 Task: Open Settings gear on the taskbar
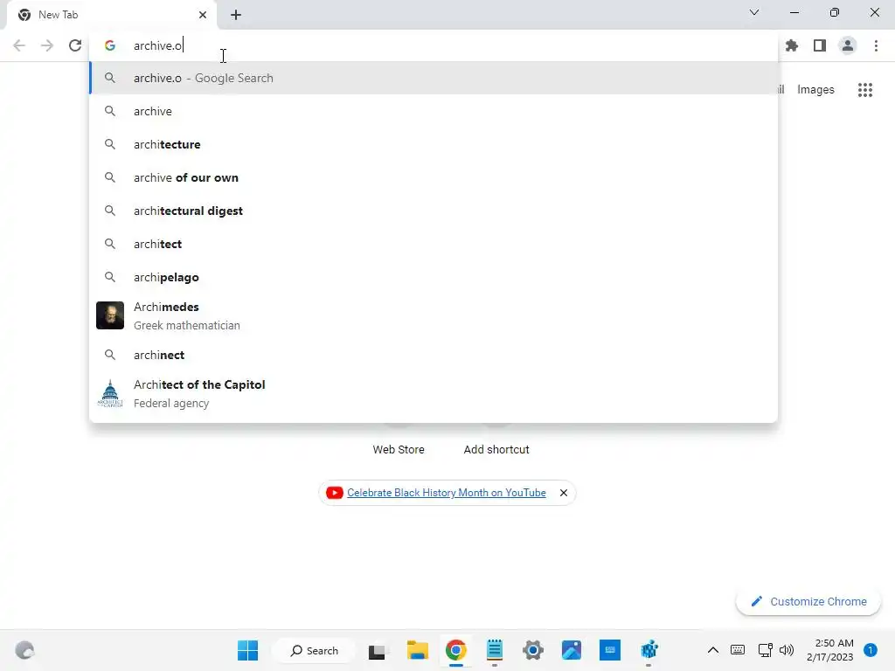pos(532,650)
